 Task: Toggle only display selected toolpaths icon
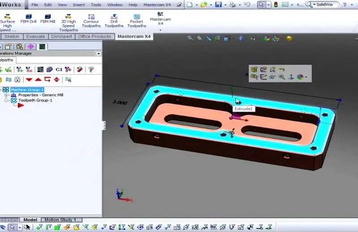[x=68, y=80]
